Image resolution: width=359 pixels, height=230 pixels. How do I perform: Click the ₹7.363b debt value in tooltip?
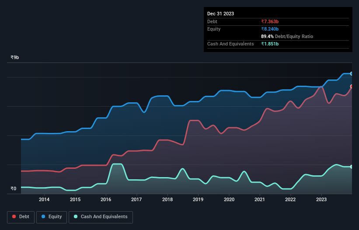(270, 21)
